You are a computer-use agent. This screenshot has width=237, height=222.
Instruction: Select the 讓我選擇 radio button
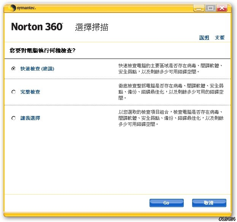[x=13, y=118]
